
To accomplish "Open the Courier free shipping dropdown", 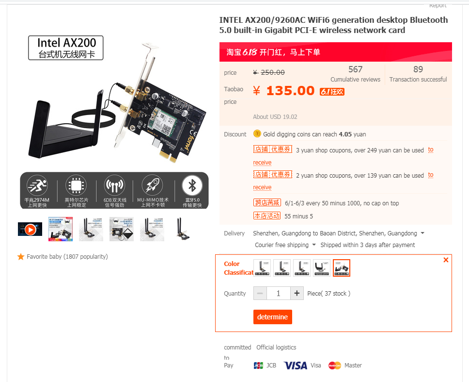I will (x=314, y=245).
